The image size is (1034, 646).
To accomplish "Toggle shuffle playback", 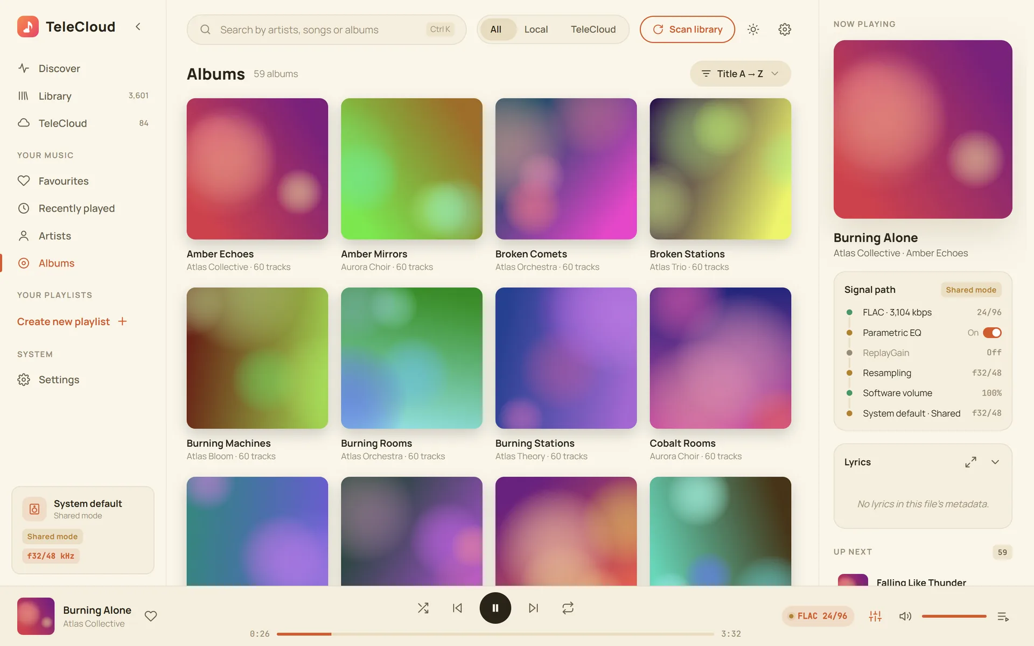I will [423, 608].
